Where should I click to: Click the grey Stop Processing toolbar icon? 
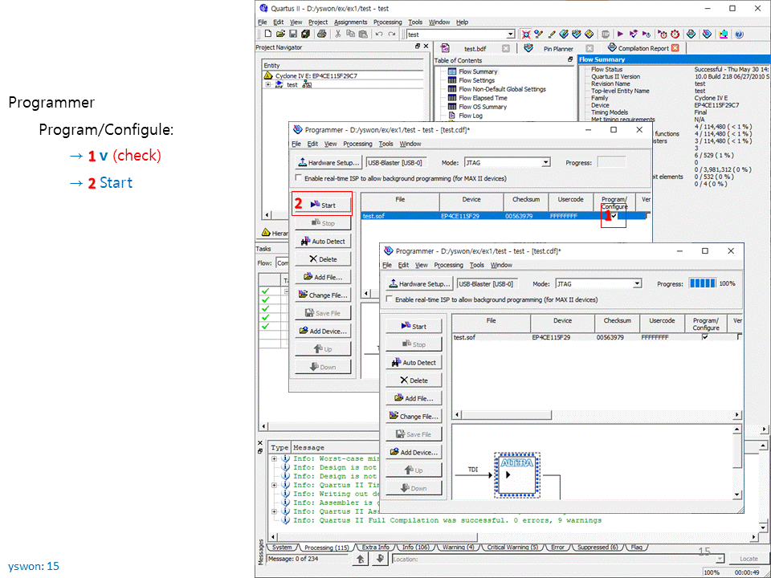pos(606,34)
